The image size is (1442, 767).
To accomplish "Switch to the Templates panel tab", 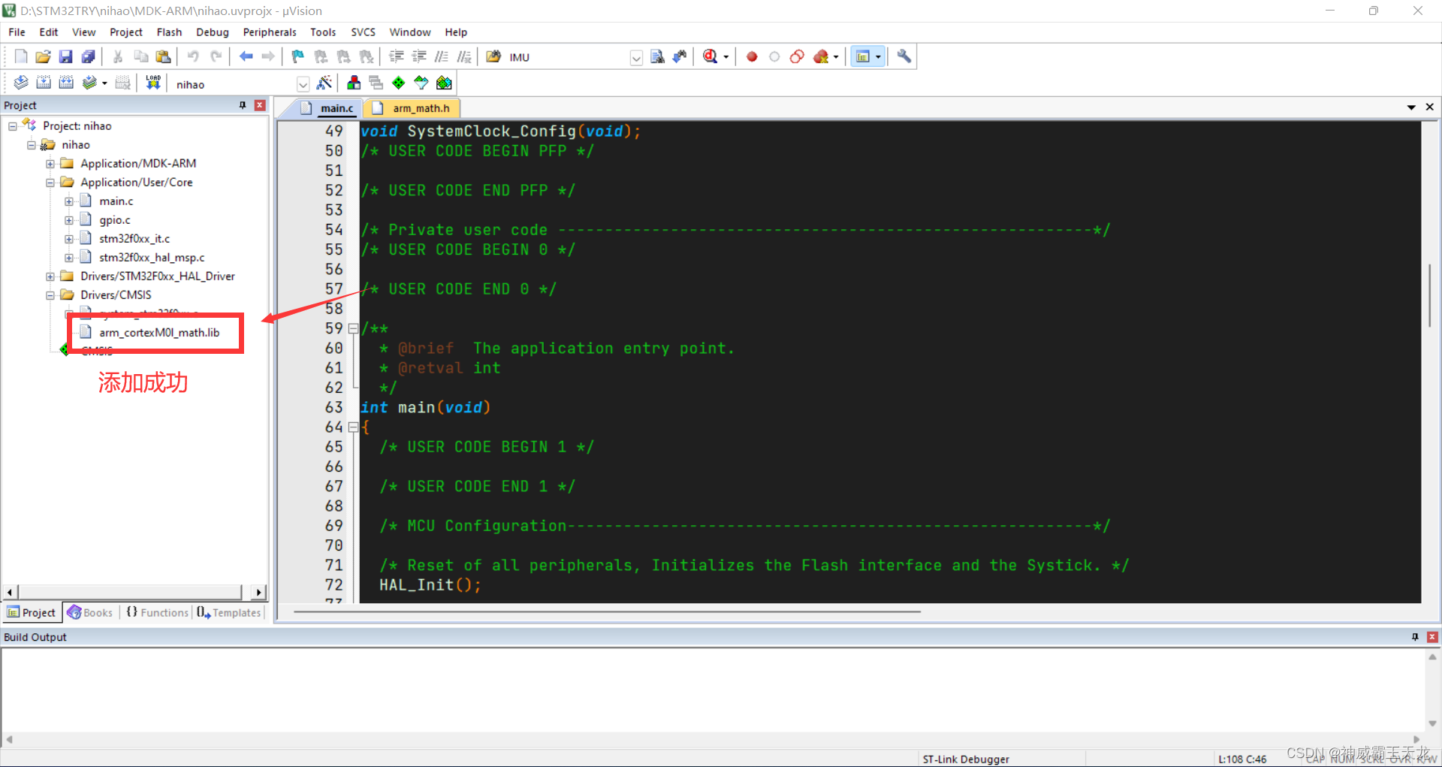I will click(x=230, y=612).
